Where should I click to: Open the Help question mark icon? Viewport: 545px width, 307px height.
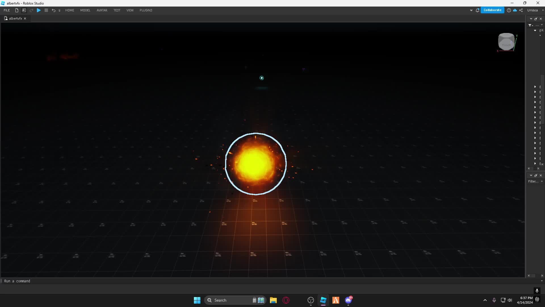click(x=509, y=10)
